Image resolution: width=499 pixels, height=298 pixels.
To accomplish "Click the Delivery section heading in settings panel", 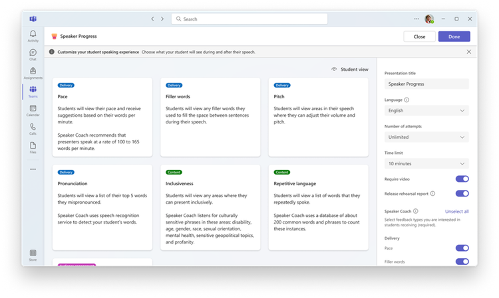I will pyautogui.click(x=392, y=238).
